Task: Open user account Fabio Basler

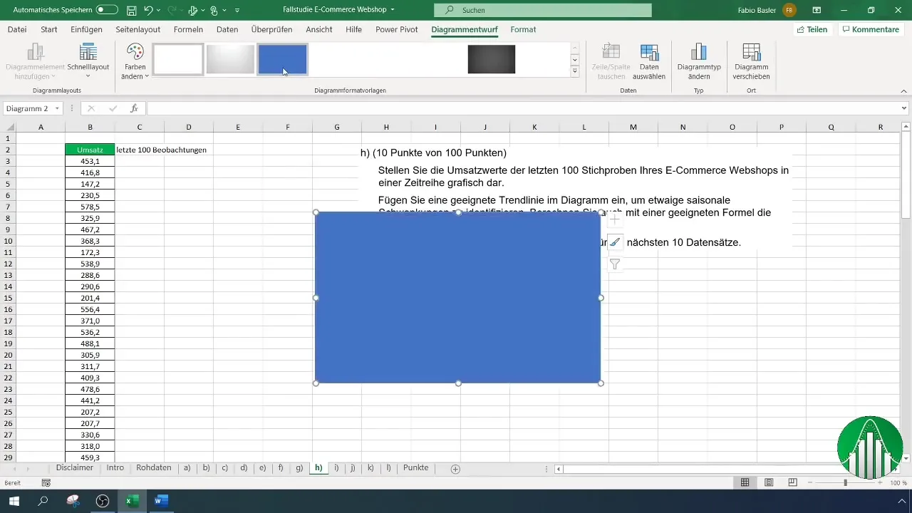Action: (x=767, y=11)
